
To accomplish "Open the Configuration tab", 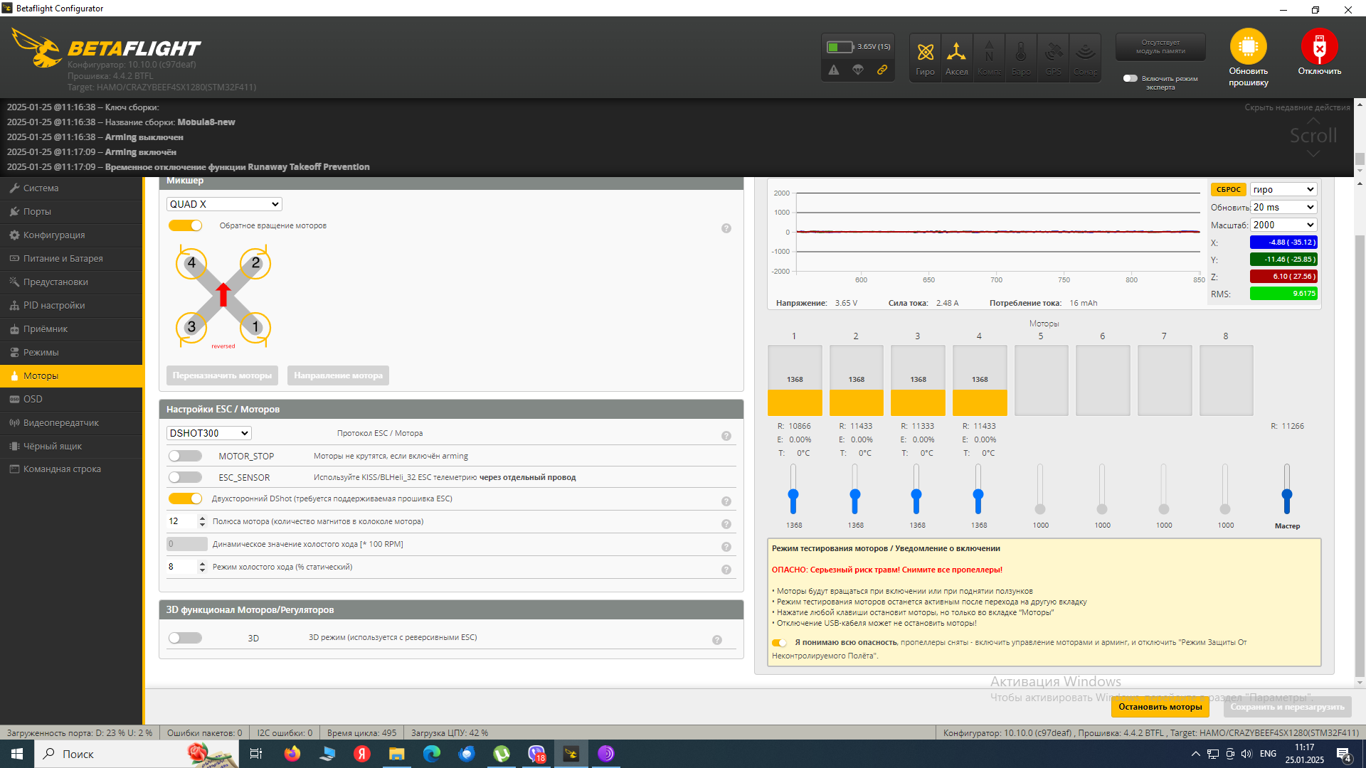I will 71,235.
